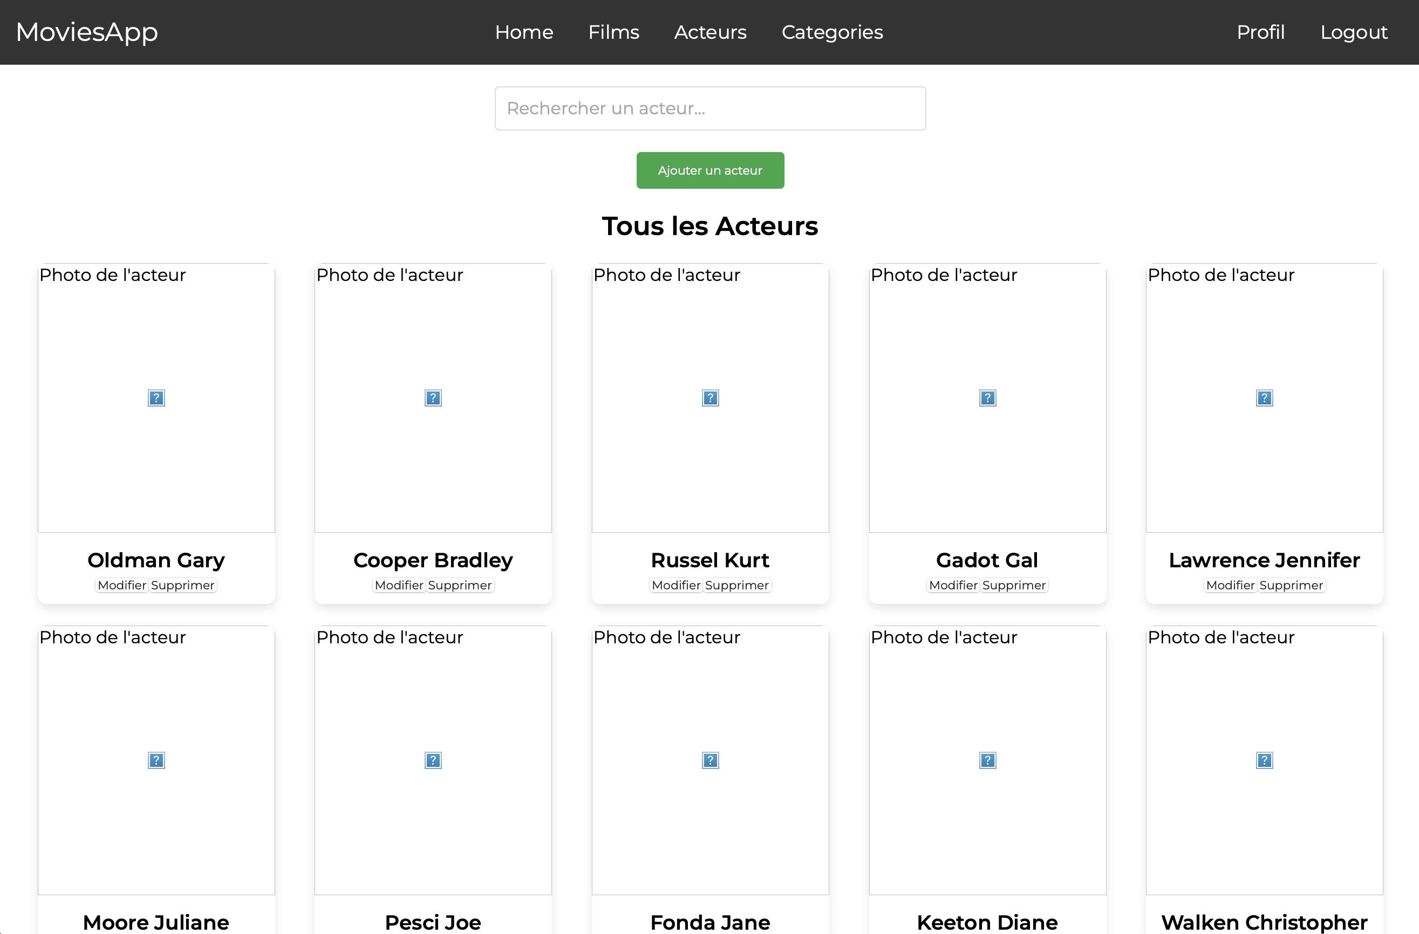Click the broken photo icon of Keeton Diane
This screenshot has width=1419, height=934.
pos(987,760)
